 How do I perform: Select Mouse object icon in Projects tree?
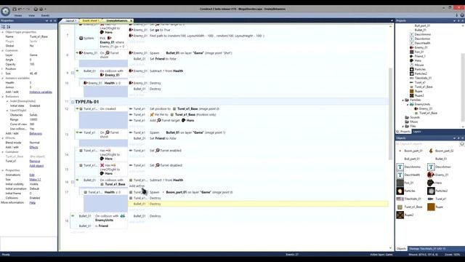412,65
